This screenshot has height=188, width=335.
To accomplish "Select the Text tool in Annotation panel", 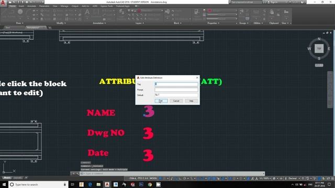I will (87, 13).
